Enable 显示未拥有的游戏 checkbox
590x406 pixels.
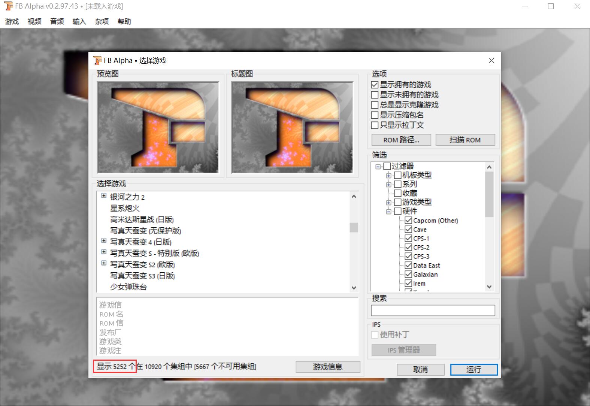[x=375, y=95]
